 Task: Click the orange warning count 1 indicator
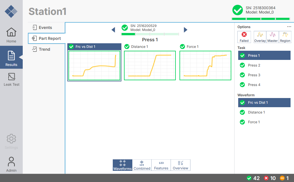(x=284, y=178)
